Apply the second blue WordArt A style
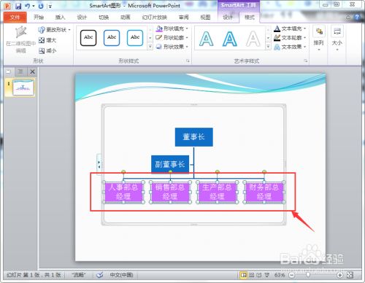The image size is (365, 283). tap(229, 39)
